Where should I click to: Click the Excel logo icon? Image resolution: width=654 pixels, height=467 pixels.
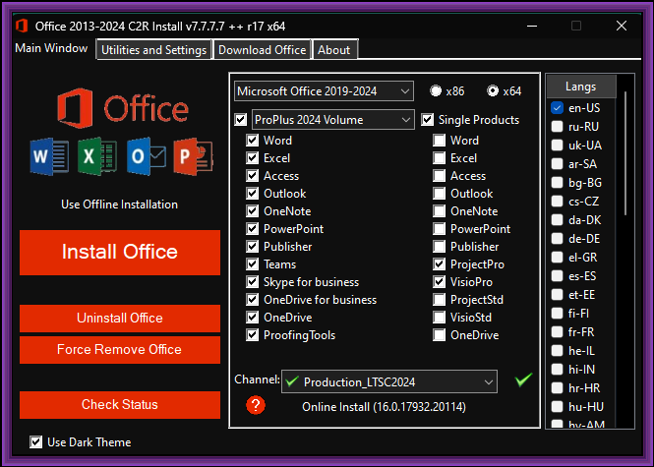tap(96, 156)
